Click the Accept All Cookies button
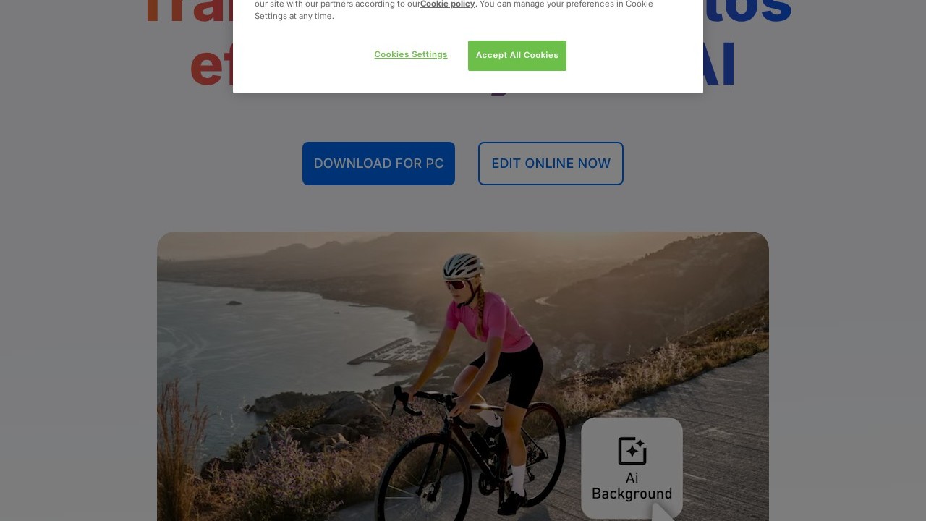Image resolution: width=926 pixels, height=521 pixels. pyautogui.click(x=517, y=56)
